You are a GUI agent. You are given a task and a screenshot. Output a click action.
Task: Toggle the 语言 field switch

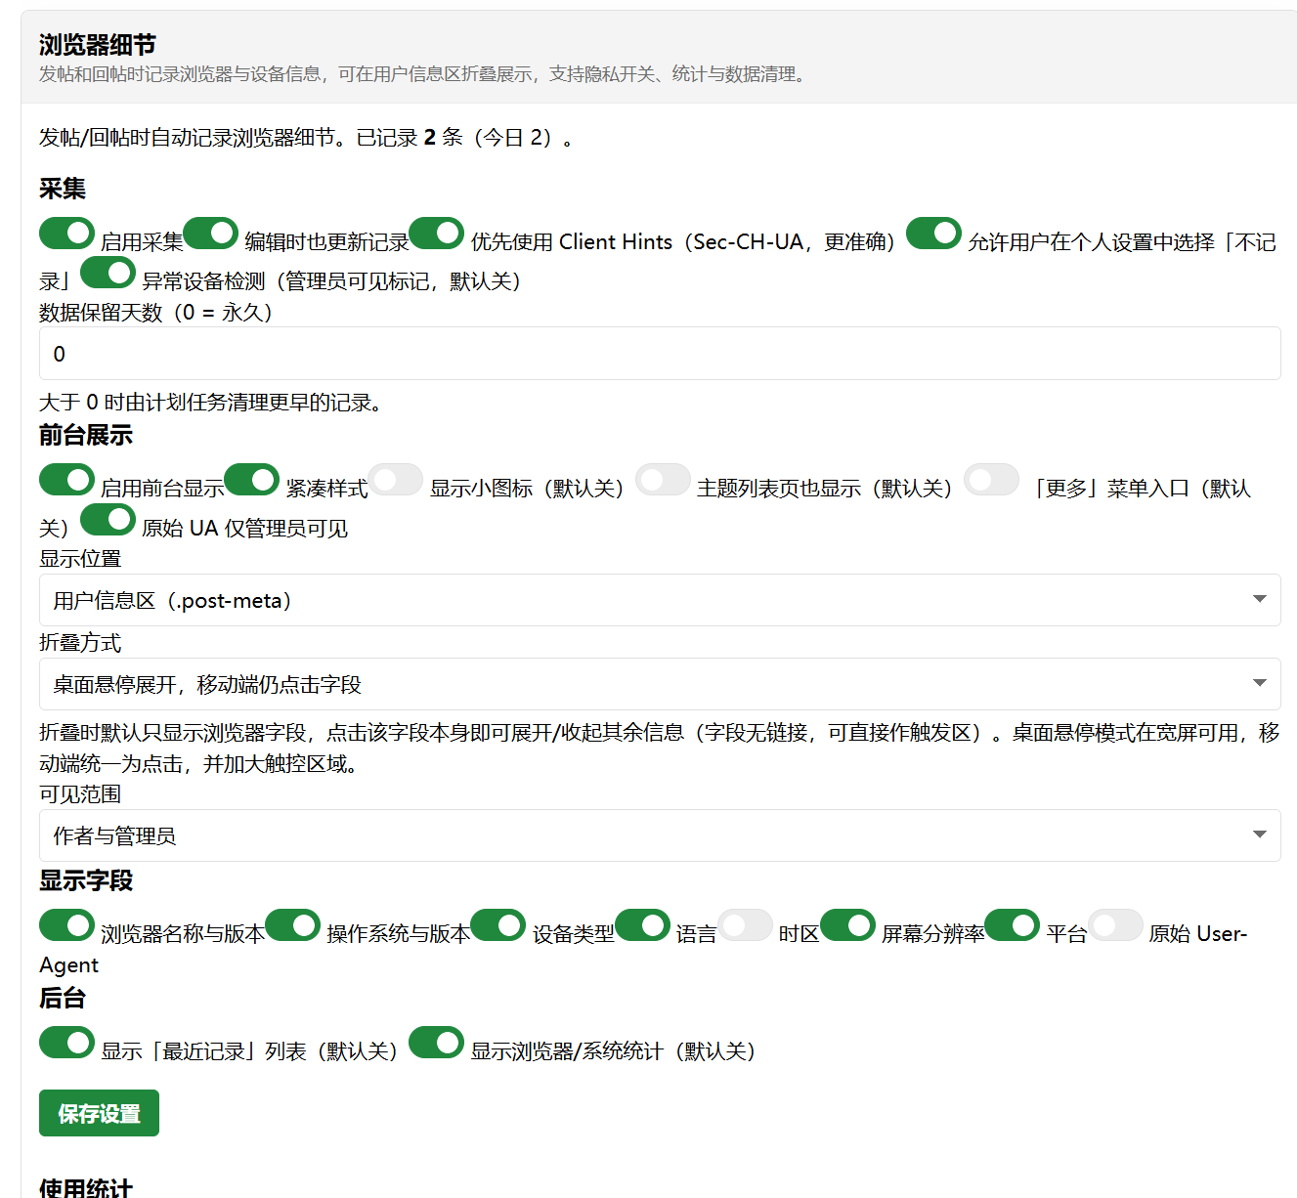click(642, 925)
